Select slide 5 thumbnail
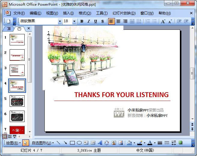The width and height of the screenshot is (197, 156). click(17, 101)
